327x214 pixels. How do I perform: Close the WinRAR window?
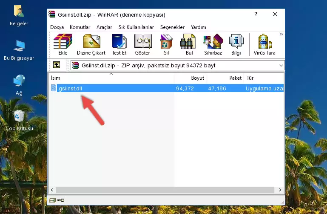pos(275,14)
